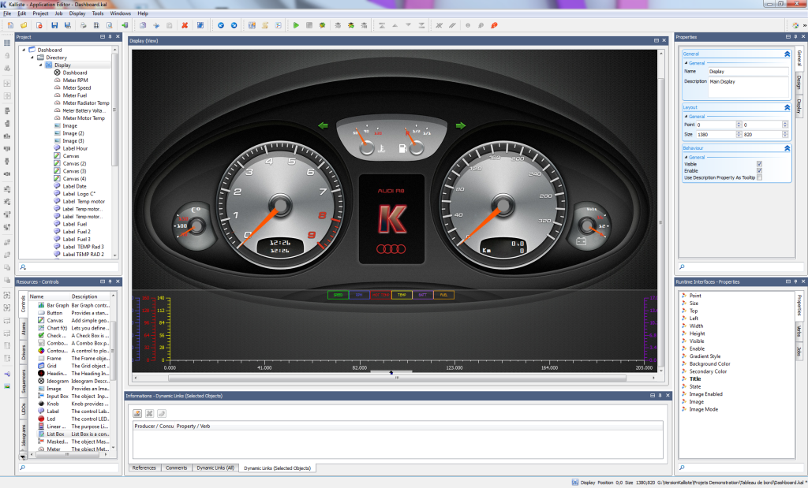Toggle the Visible checkbox in Behaviour
Viewport: 808px width, 488px height.
760,164
